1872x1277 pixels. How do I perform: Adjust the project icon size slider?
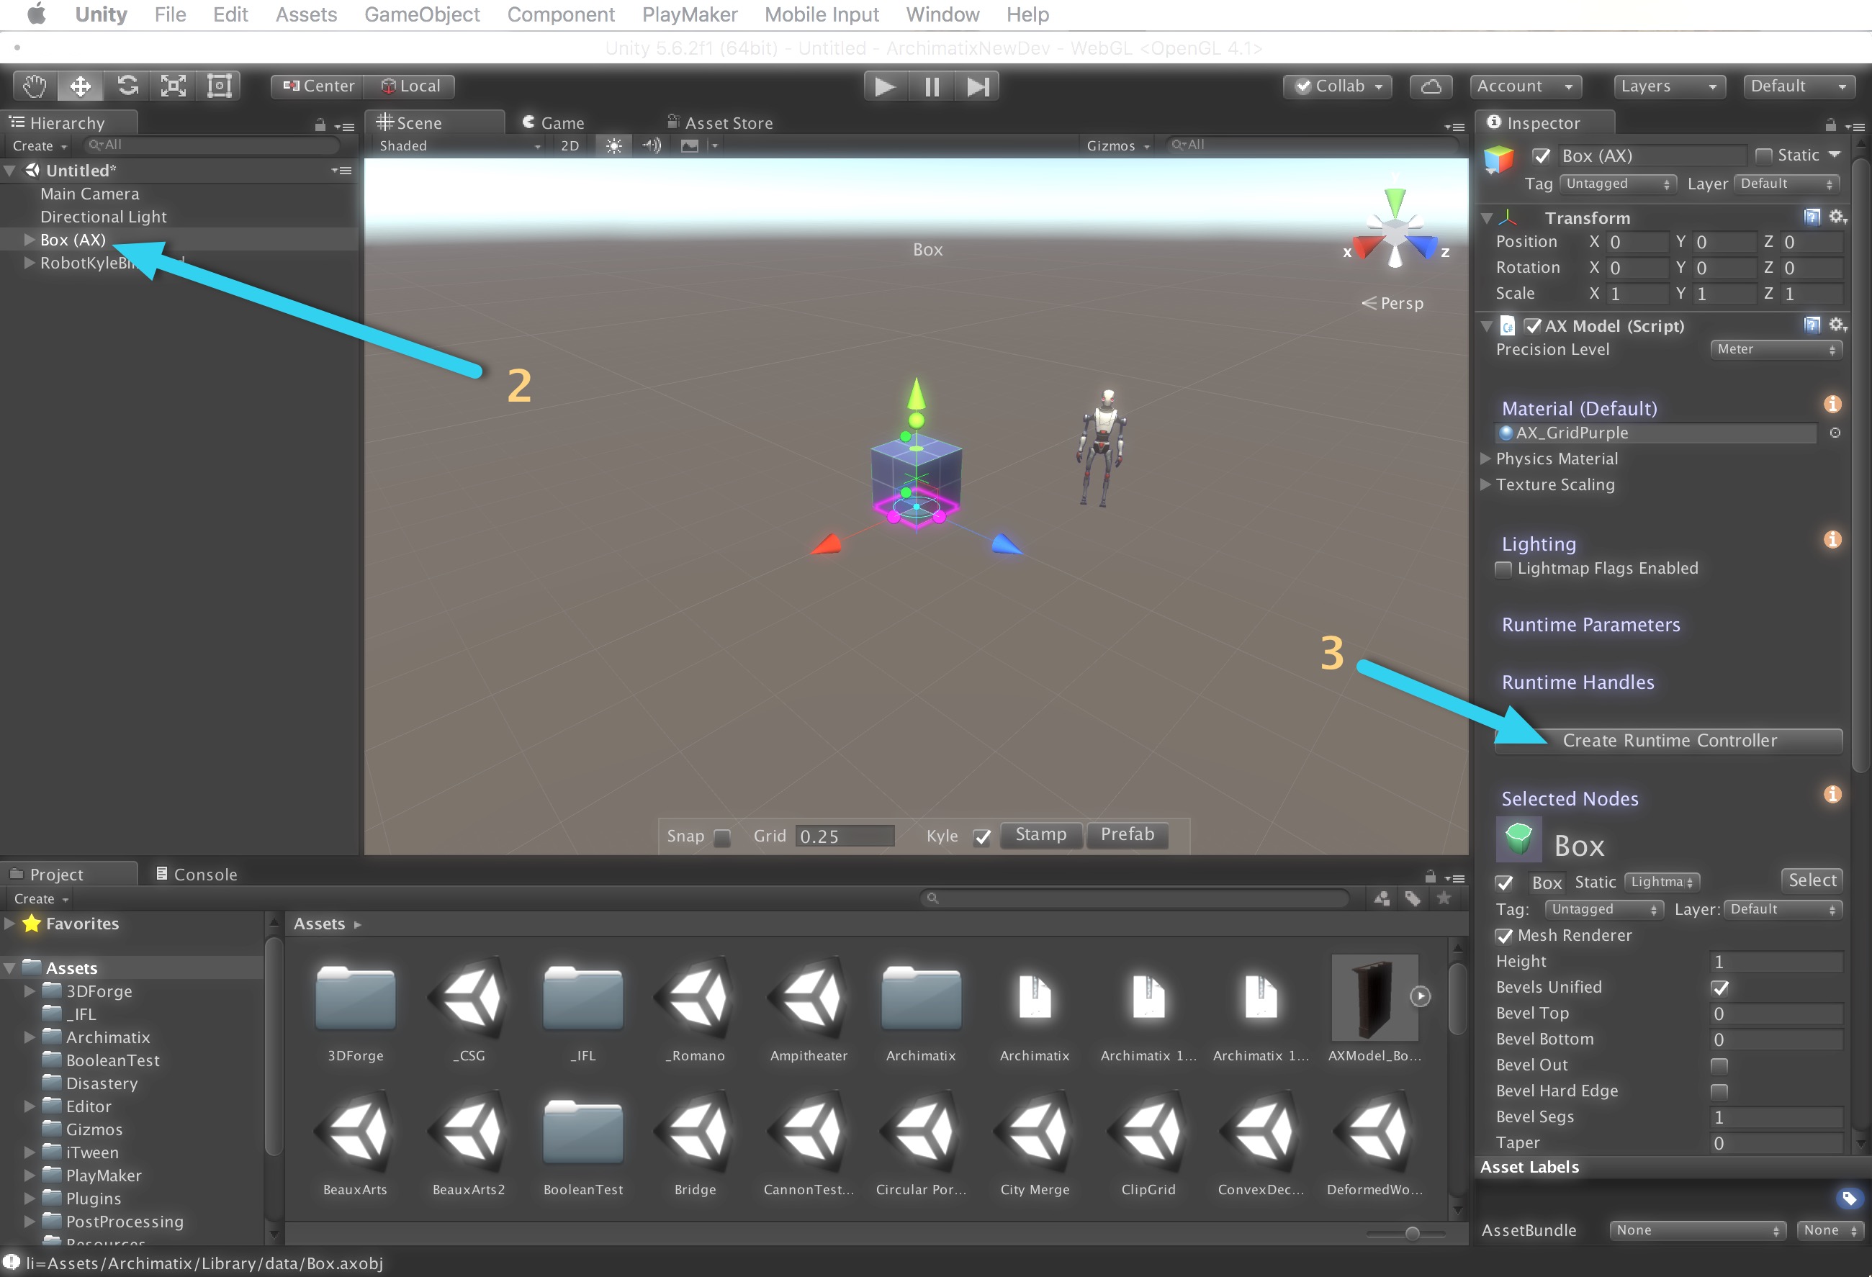coord(1411,1234)
